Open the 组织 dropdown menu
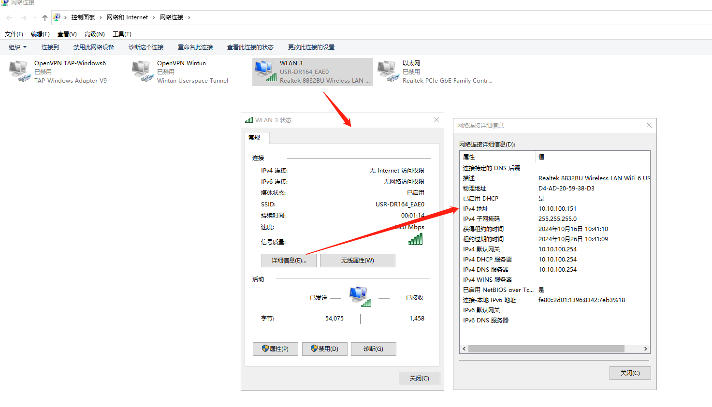 18,47
